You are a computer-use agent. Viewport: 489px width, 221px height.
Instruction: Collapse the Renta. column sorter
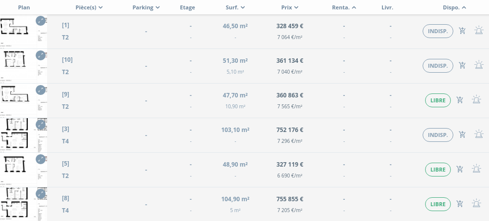pyautogui.click(x=344, y=7)
